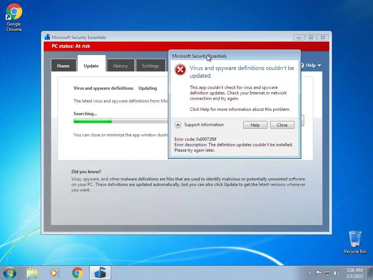Maximize the Microsoft Security Essentials window

[311, 38]
